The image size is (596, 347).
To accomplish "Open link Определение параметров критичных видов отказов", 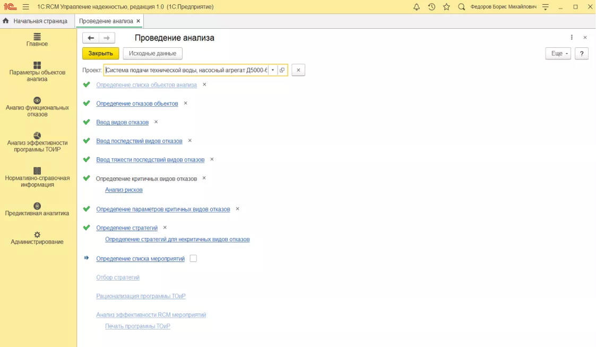I will (163, 209).
